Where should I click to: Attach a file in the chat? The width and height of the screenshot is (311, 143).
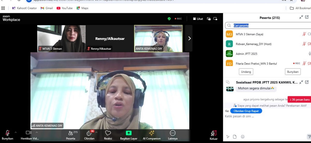[235, 137]
